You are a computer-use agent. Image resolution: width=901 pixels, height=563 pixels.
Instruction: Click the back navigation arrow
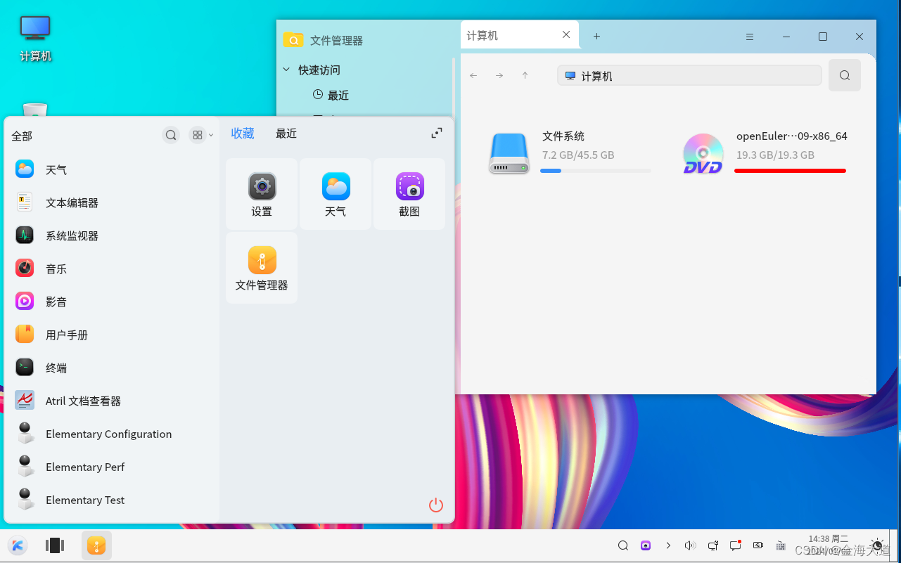pos(473,75)
